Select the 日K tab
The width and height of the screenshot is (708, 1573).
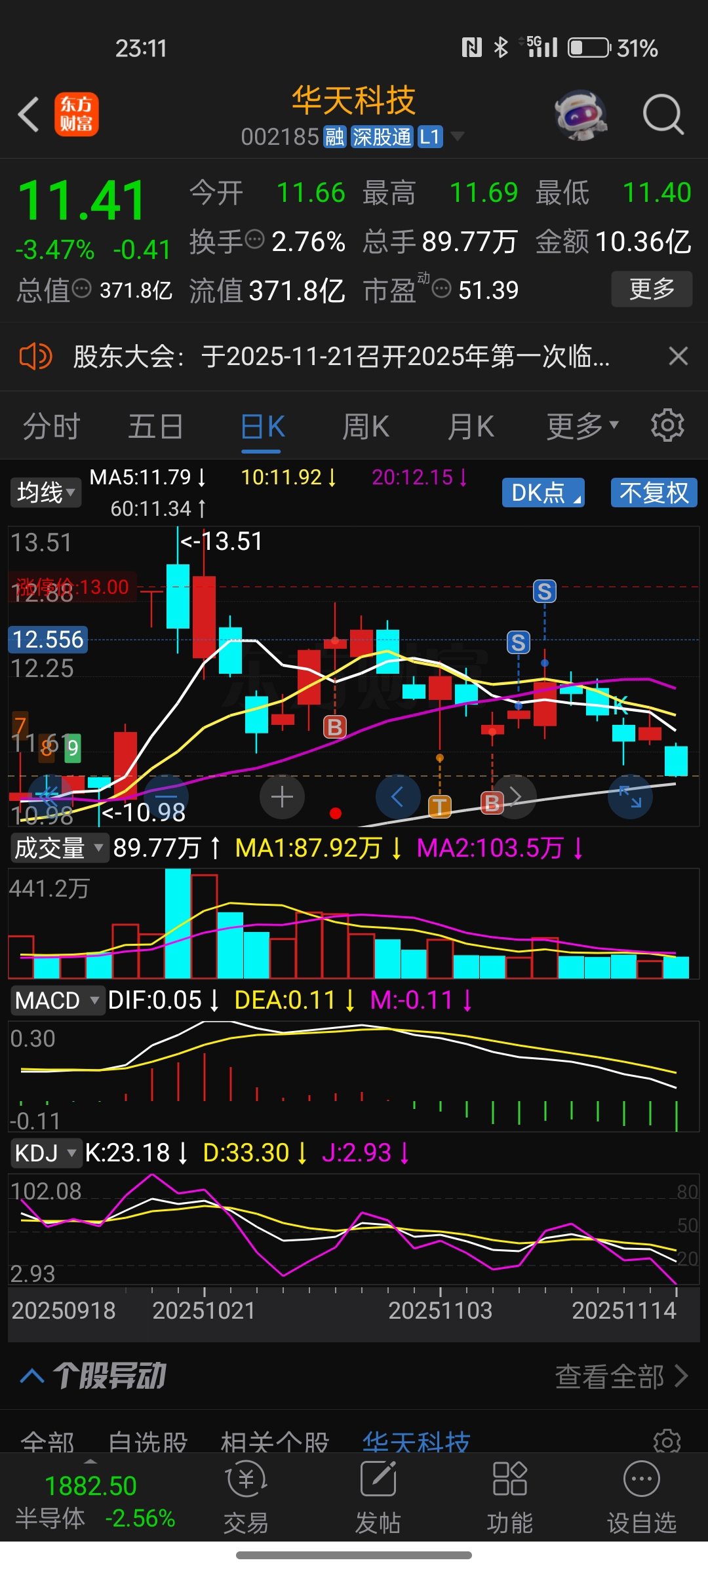(x=262, y=427)
